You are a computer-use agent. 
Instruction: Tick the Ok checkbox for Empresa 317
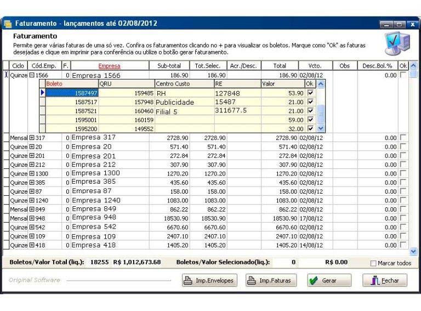[403, 138]
